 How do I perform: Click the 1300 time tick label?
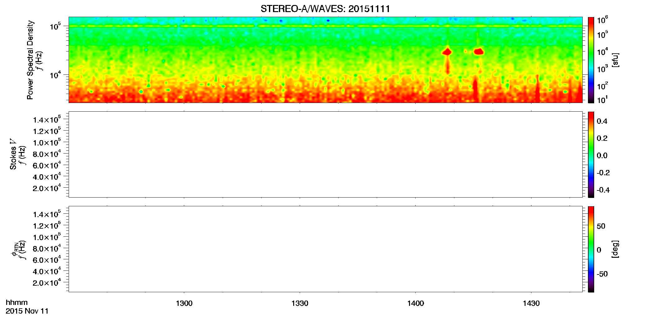click(x=184, y=303)
